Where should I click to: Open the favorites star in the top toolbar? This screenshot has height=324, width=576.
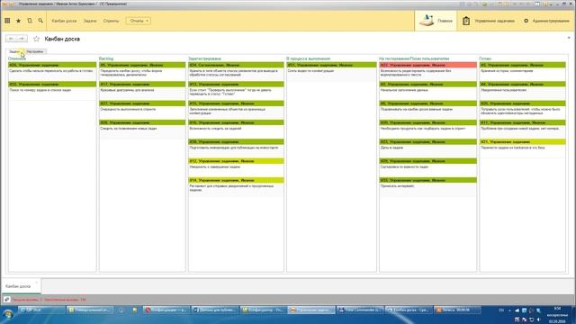[18, 21]
